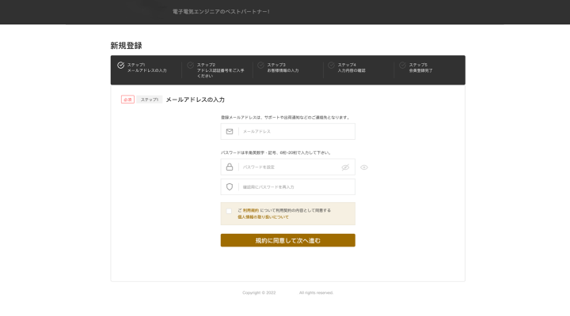Click the Step 2 circle icon
The width and height of the screenshot is (570, 316).
pos(190,66)
